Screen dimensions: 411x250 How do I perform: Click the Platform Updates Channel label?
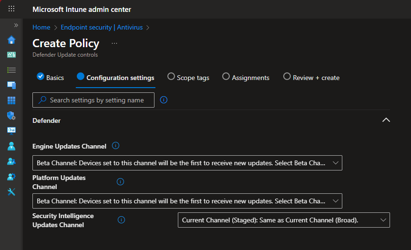(59, 182)
